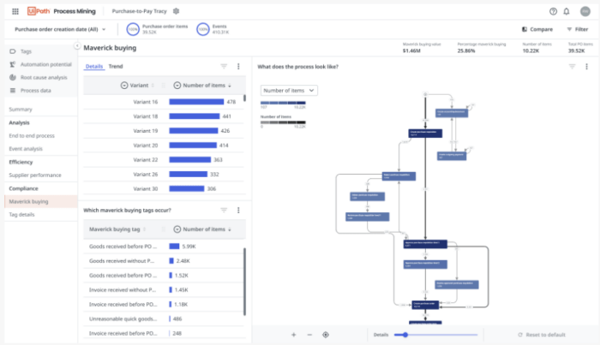Zoom in process graph with plus icon

[293, 335]
